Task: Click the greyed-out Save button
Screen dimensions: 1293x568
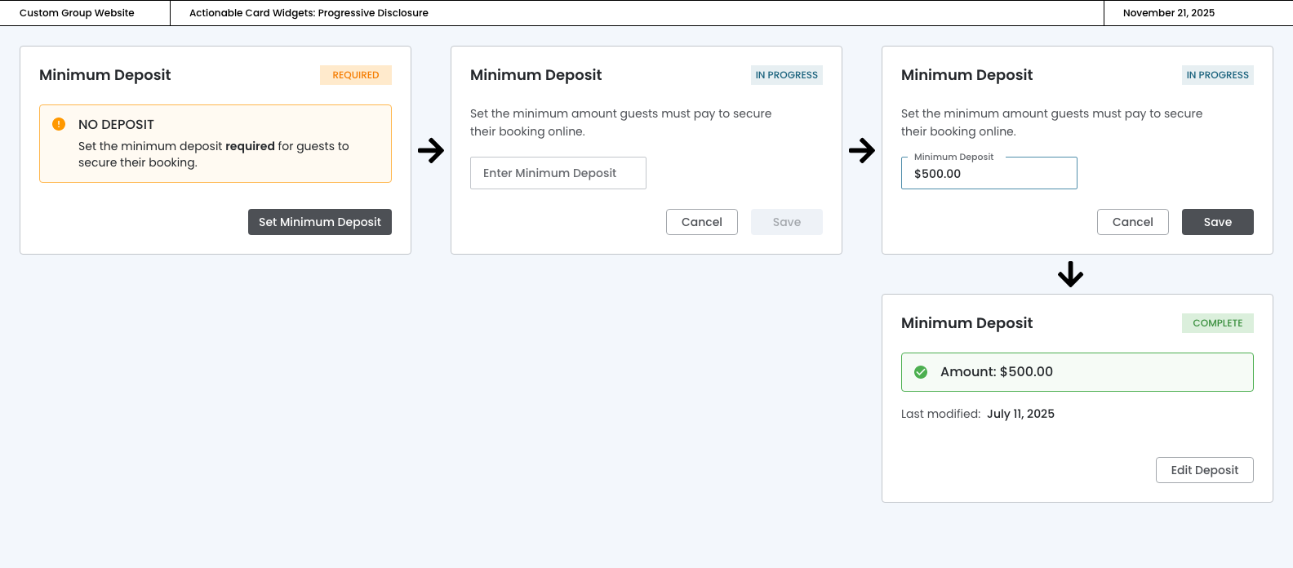Action: click(786, 222)
